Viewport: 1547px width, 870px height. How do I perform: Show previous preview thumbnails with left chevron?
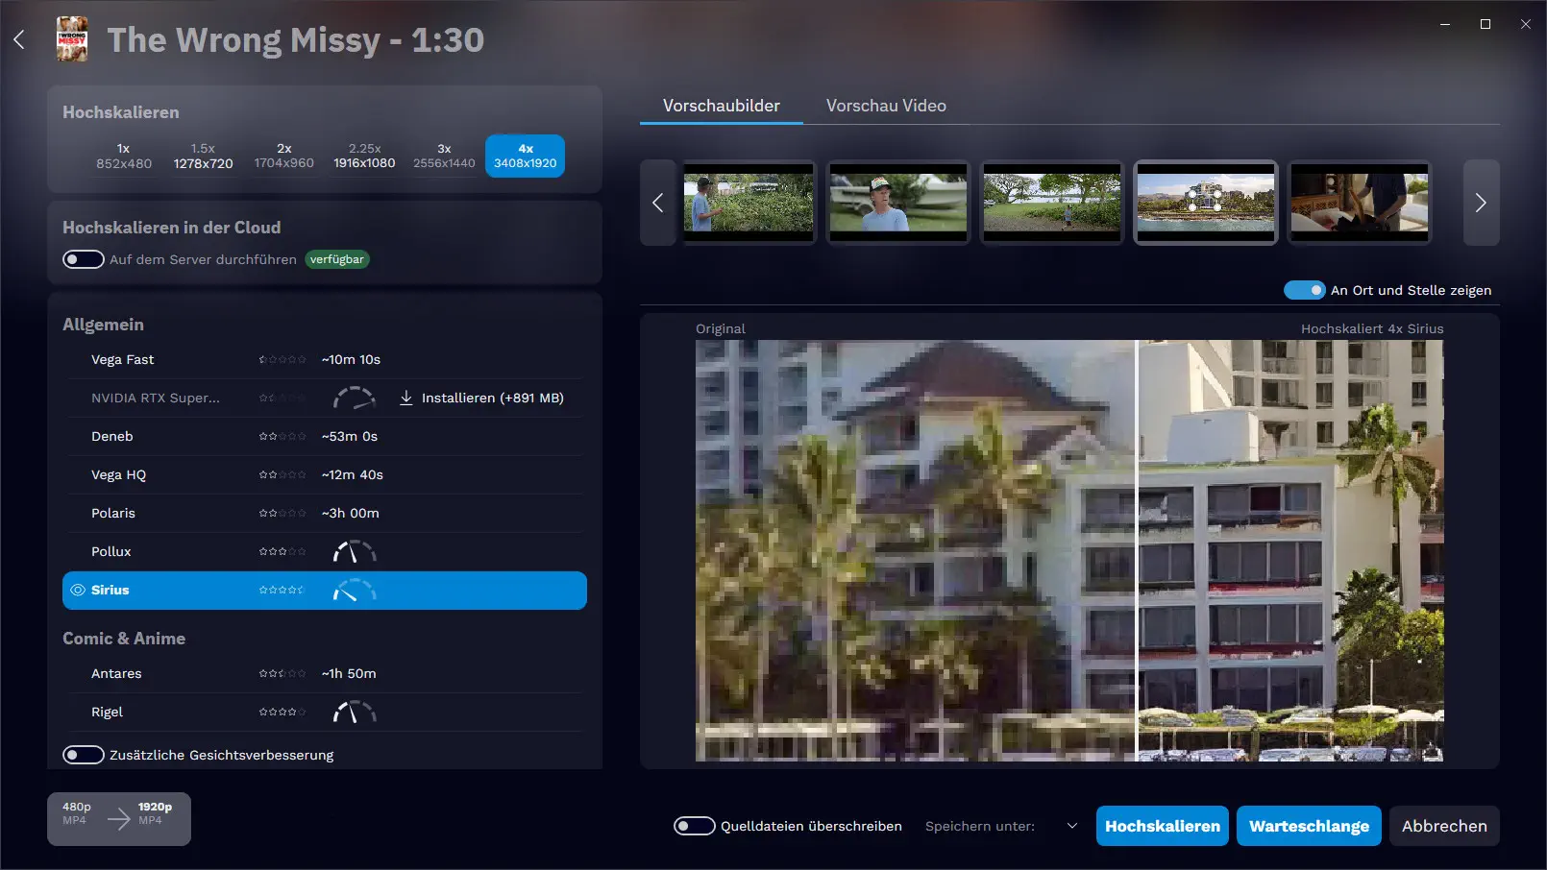click(x=658, y=203)
